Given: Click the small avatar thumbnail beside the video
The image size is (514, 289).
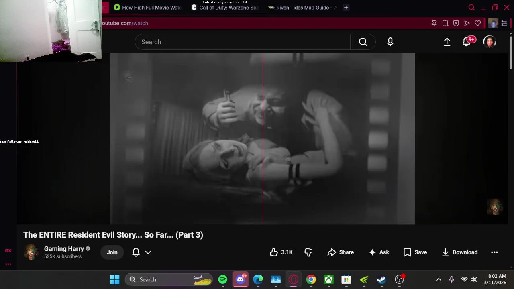Looking at the screenshot, I should [x=495, y=207].
